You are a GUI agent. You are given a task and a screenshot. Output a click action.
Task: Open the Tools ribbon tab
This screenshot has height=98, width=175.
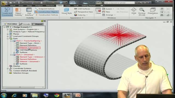(68, 5)
